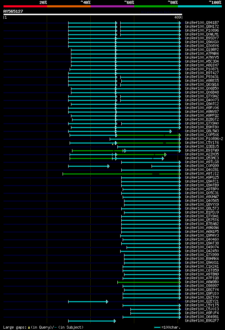Select the white AV565127 query sequence bar

(93, 14)
